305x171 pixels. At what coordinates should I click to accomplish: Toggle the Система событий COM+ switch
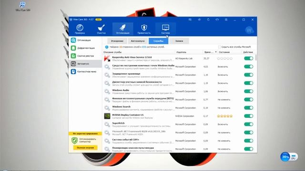pyautogui.click(x=249, y=141)
